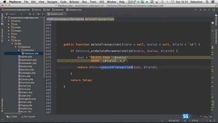Select Database.php in project tree
Image resolution: width=218 pixels, height=123 pixels.
(x=30, y=53)
